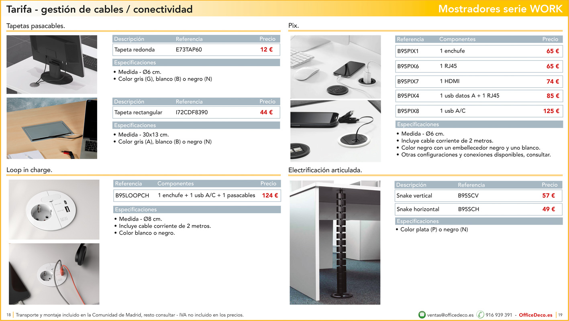569x321 pixels.
Task: Click the I72CDF8390 reference code
Action: [192, 112]
